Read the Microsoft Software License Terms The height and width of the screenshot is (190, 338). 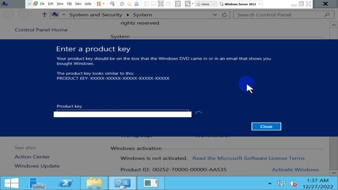[x=248, y=158]
